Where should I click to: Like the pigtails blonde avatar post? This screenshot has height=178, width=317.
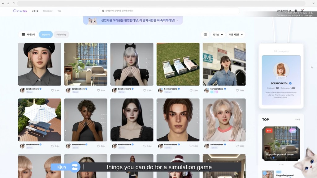pyautogui.click(x=237, y=146)
